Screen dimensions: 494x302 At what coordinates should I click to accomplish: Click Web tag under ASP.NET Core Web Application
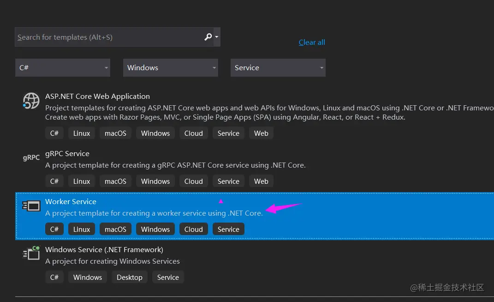[261, 133]
